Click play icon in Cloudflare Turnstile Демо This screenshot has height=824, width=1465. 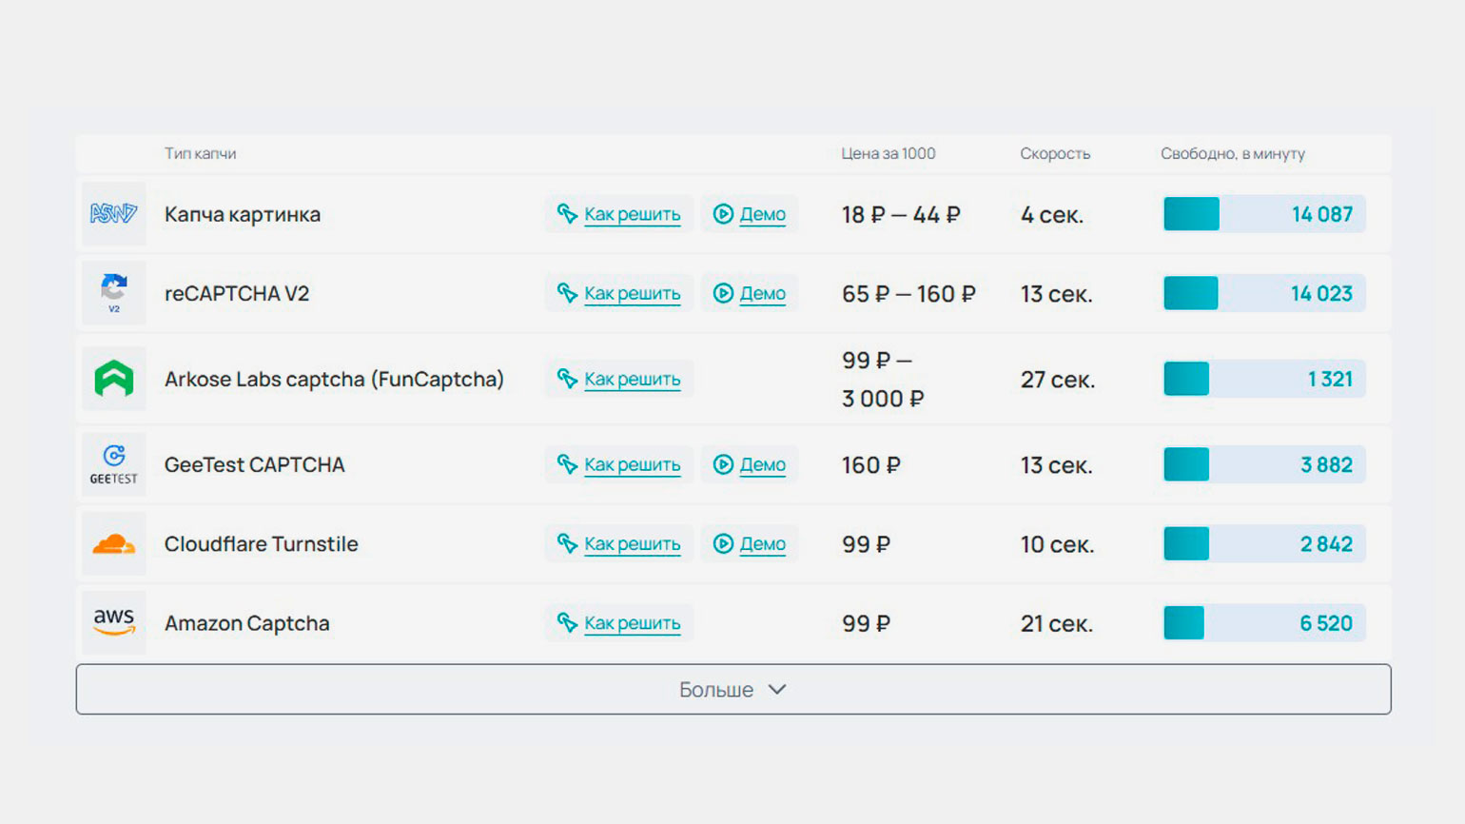[x=723, y=544]
